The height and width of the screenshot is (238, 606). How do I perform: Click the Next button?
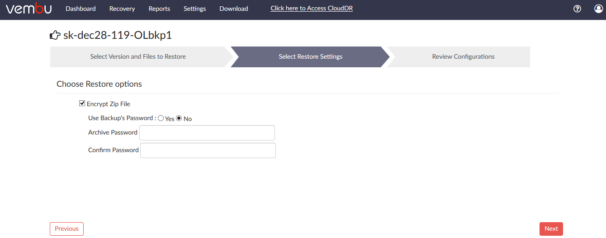coord(551,229)
